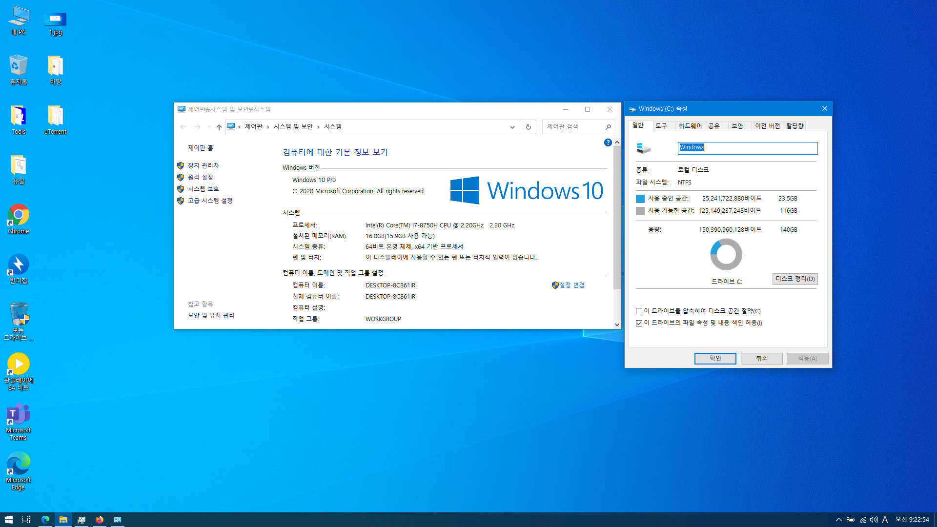
Task: Click the used space blue color swatch
Action: pos(640,199)
